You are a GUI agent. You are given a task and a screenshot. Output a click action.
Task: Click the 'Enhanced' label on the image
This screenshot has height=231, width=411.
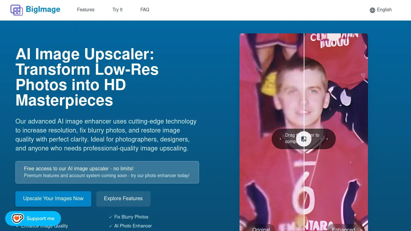344,229
